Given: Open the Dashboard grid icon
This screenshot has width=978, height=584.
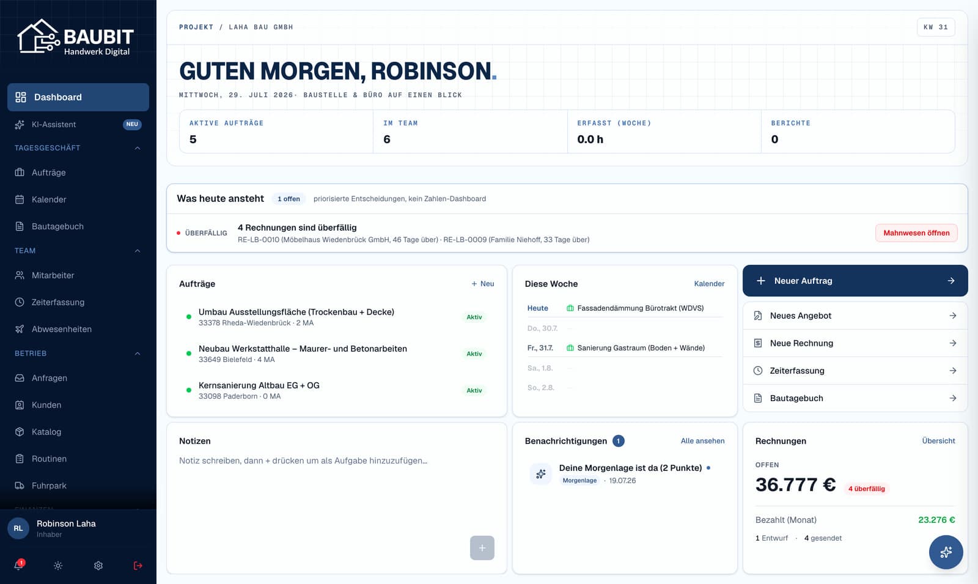Looking at the screenshot, I should (x=21, y=97).
